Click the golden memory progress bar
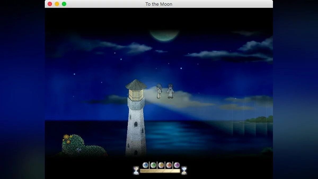 160,171
